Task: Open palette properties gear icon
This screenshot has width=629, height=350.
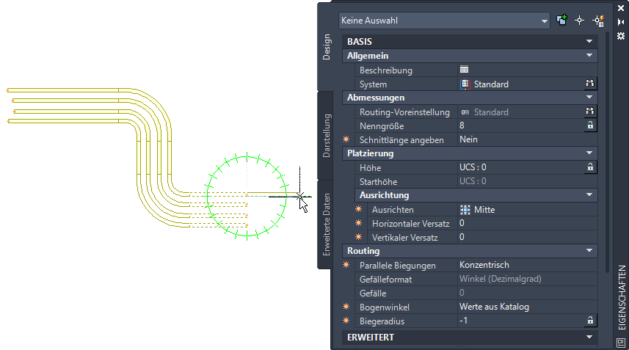Action: pos(621,36)
